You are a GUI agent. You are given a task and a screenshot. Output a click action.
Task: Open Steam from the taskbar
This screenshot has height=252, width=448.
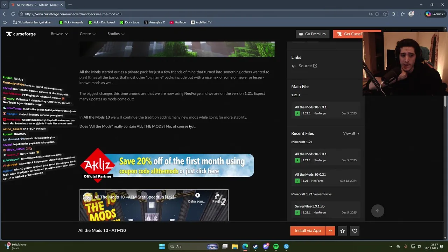[255, 246]
